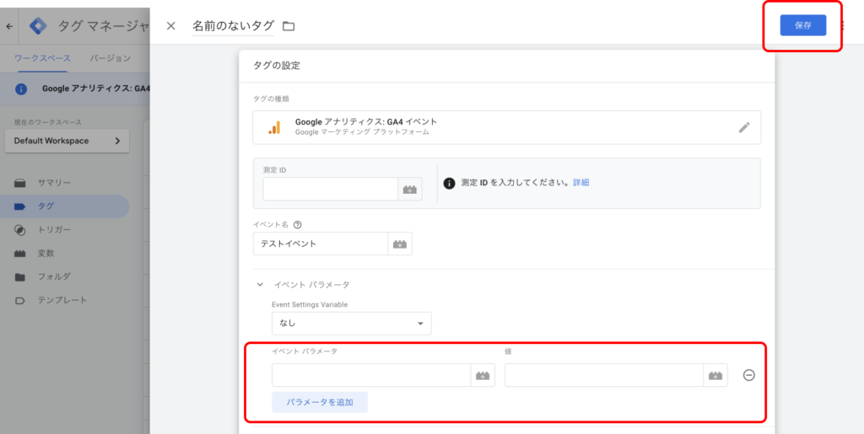Open the folder icon beside 名前のないタグ
Screen dimensions: 864x434
(289, 26)
